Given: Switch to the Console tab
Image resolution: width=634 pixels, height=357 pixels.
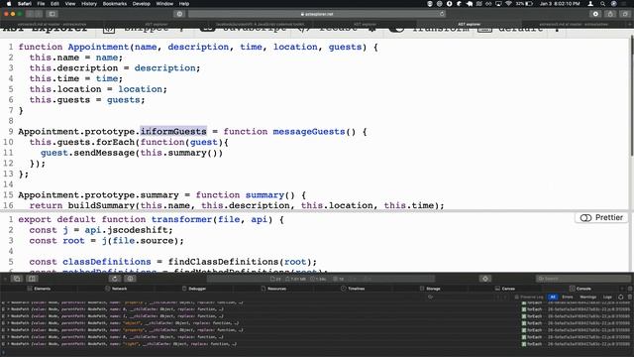Looking at the screenshot, I should coord(581,289).
